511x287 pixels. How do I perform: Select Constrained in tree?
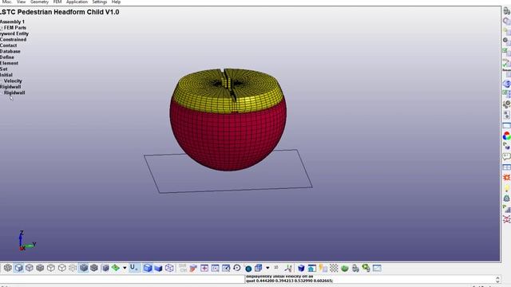point(13,39)
